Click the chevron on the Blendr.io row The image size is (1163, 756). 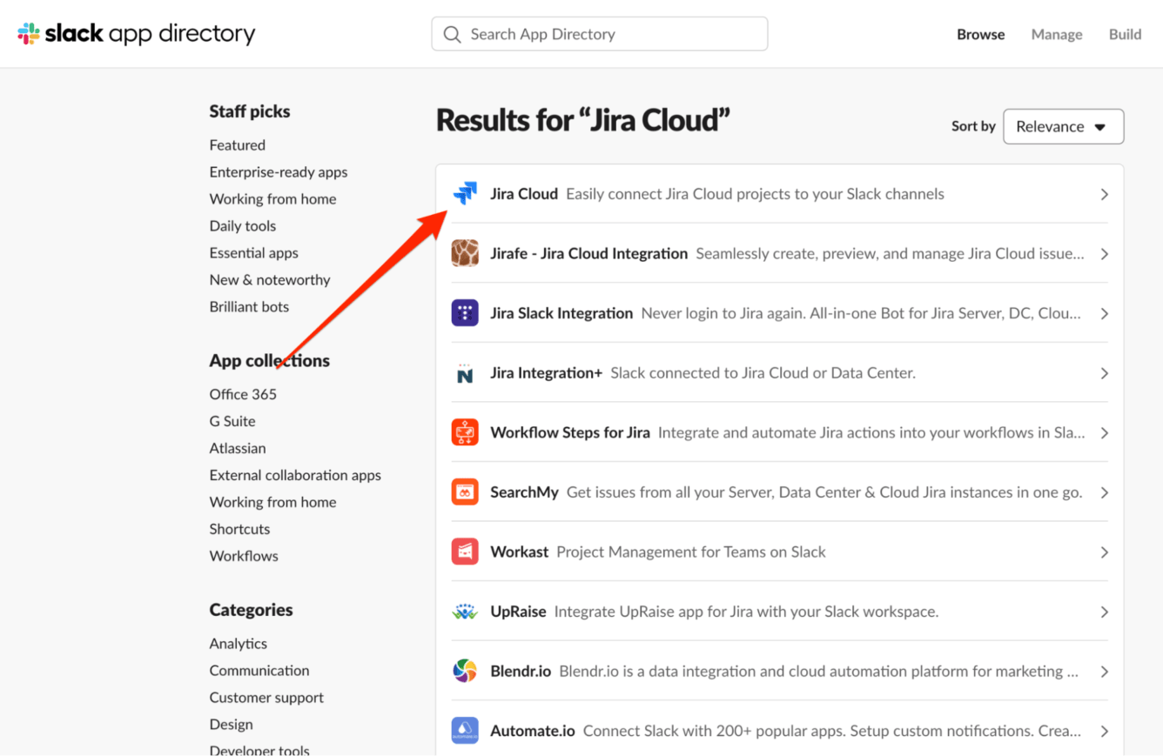1104,672
